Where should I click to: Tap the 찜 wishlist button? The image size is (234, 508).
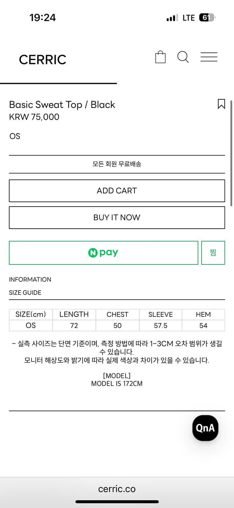pos(213,253)
